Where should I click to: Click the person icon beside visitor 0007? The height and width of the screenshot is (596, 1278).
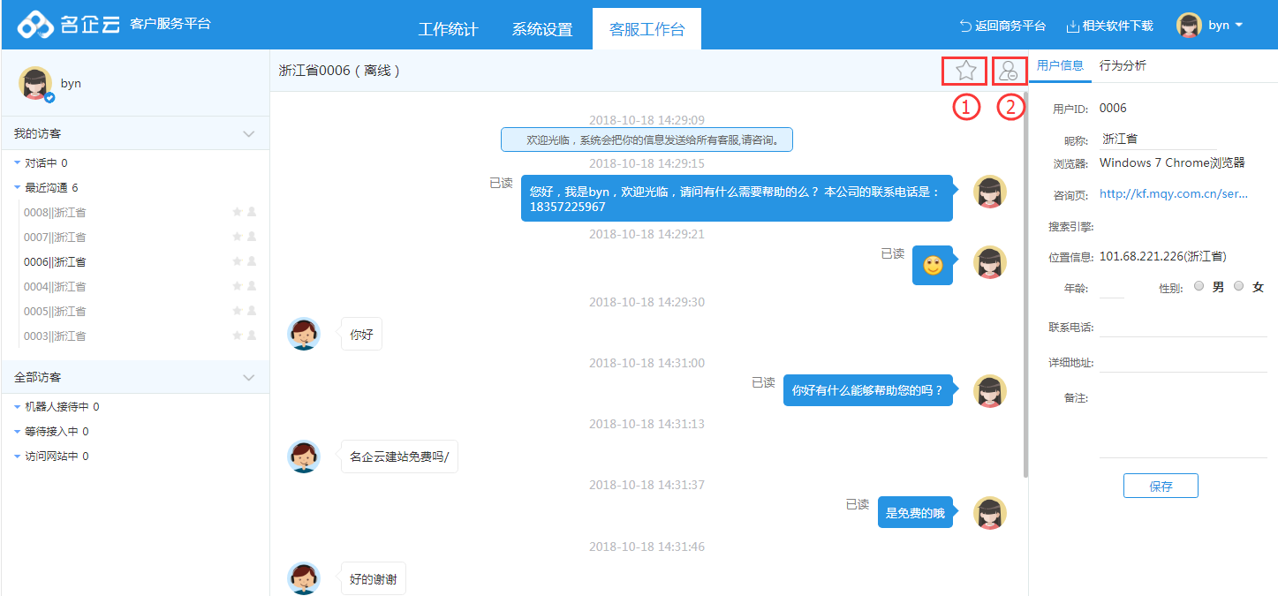coord(252,237)
